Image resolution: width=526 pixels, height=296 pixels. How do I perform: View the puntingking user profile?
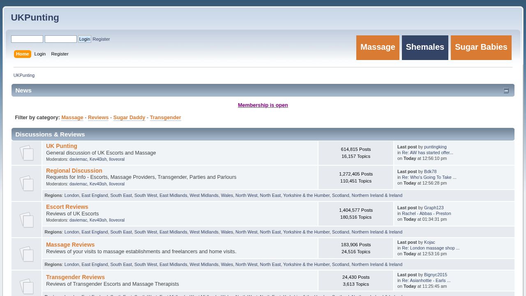tap(435, 147)
